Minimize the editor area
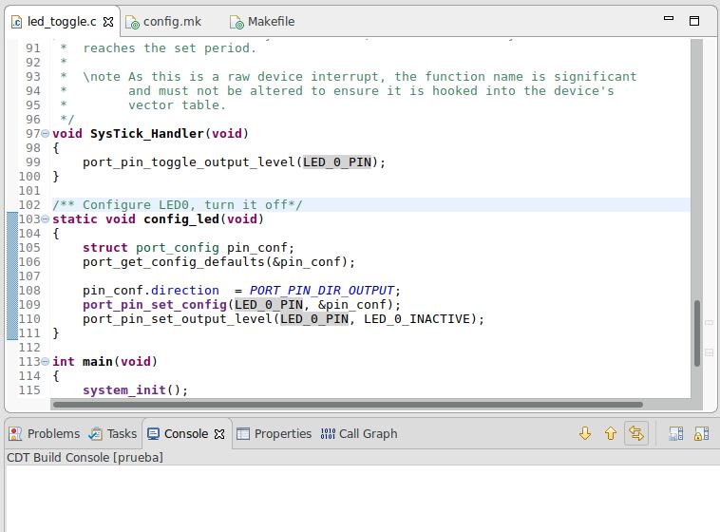Viewport: 720px width, 532px height. click(x=669, y=18)
